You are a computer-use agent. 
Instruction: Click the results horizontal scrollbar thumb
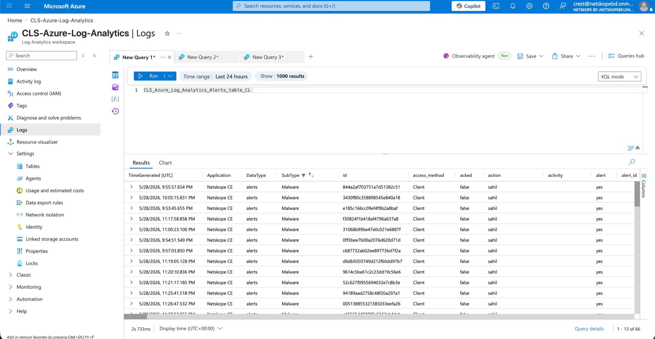pyautogui.click(x=136, y=317)
